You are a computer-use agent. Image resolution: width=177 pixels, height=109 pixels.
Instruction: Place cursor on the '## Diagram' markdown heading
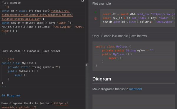tap(11, 95)
